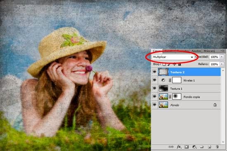
Task: Hide the Fondo background layer
Action: [x=154, y=105]
